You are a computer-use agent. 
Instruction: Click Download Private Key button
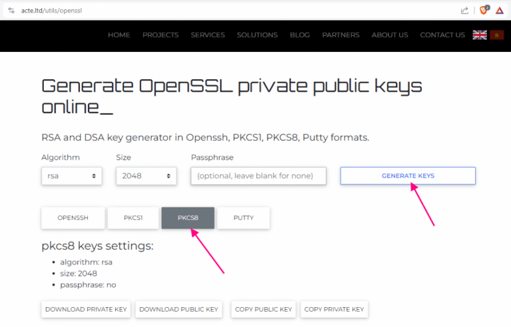(86, 310)
